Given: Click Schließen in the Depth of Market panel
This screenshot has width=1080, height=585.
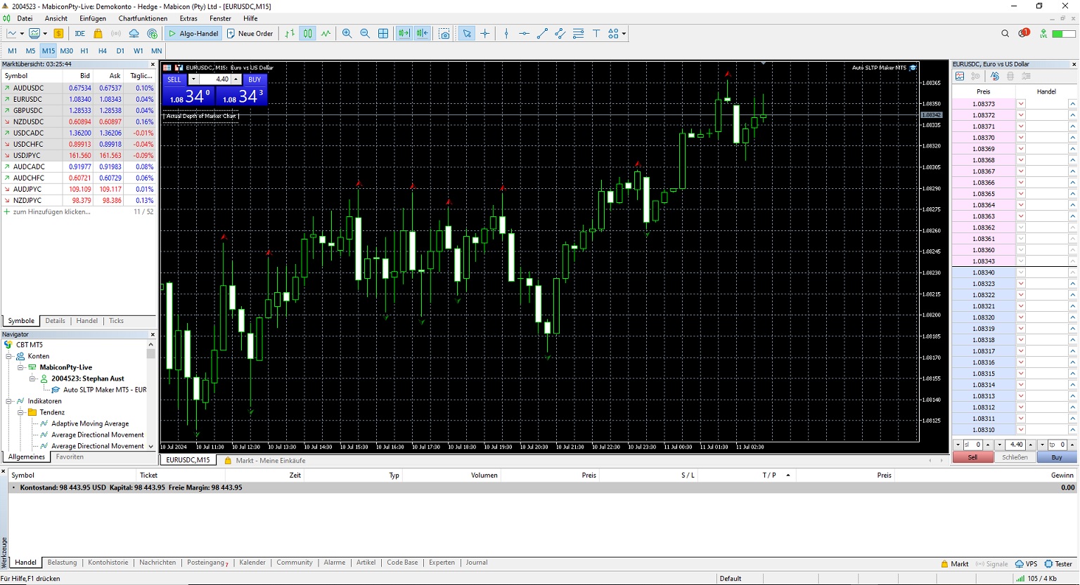Looking at the screenshot, I should [1015, 457].
